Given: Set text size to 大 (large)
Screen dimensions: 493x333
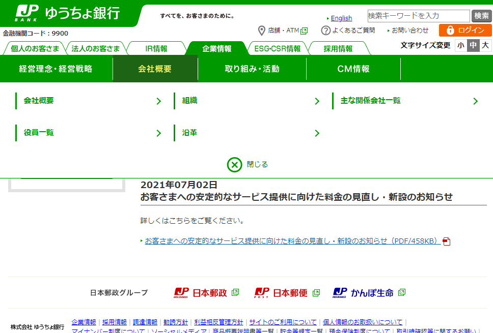Looking at the screenshot, I should click(485, 45).
